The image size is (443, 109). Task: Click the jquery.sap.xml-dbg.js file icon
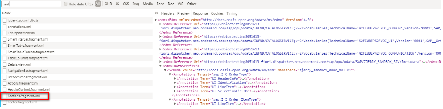(x=4, y=21)
